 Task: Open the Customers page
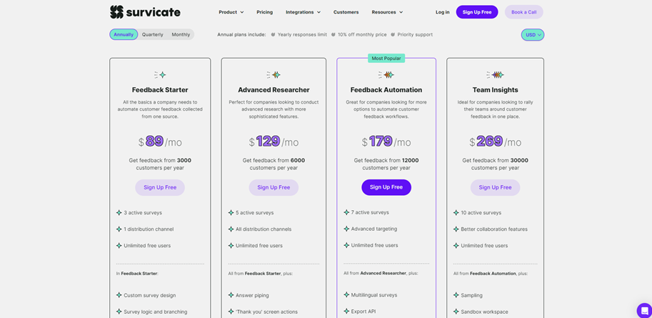coord(346,12)
